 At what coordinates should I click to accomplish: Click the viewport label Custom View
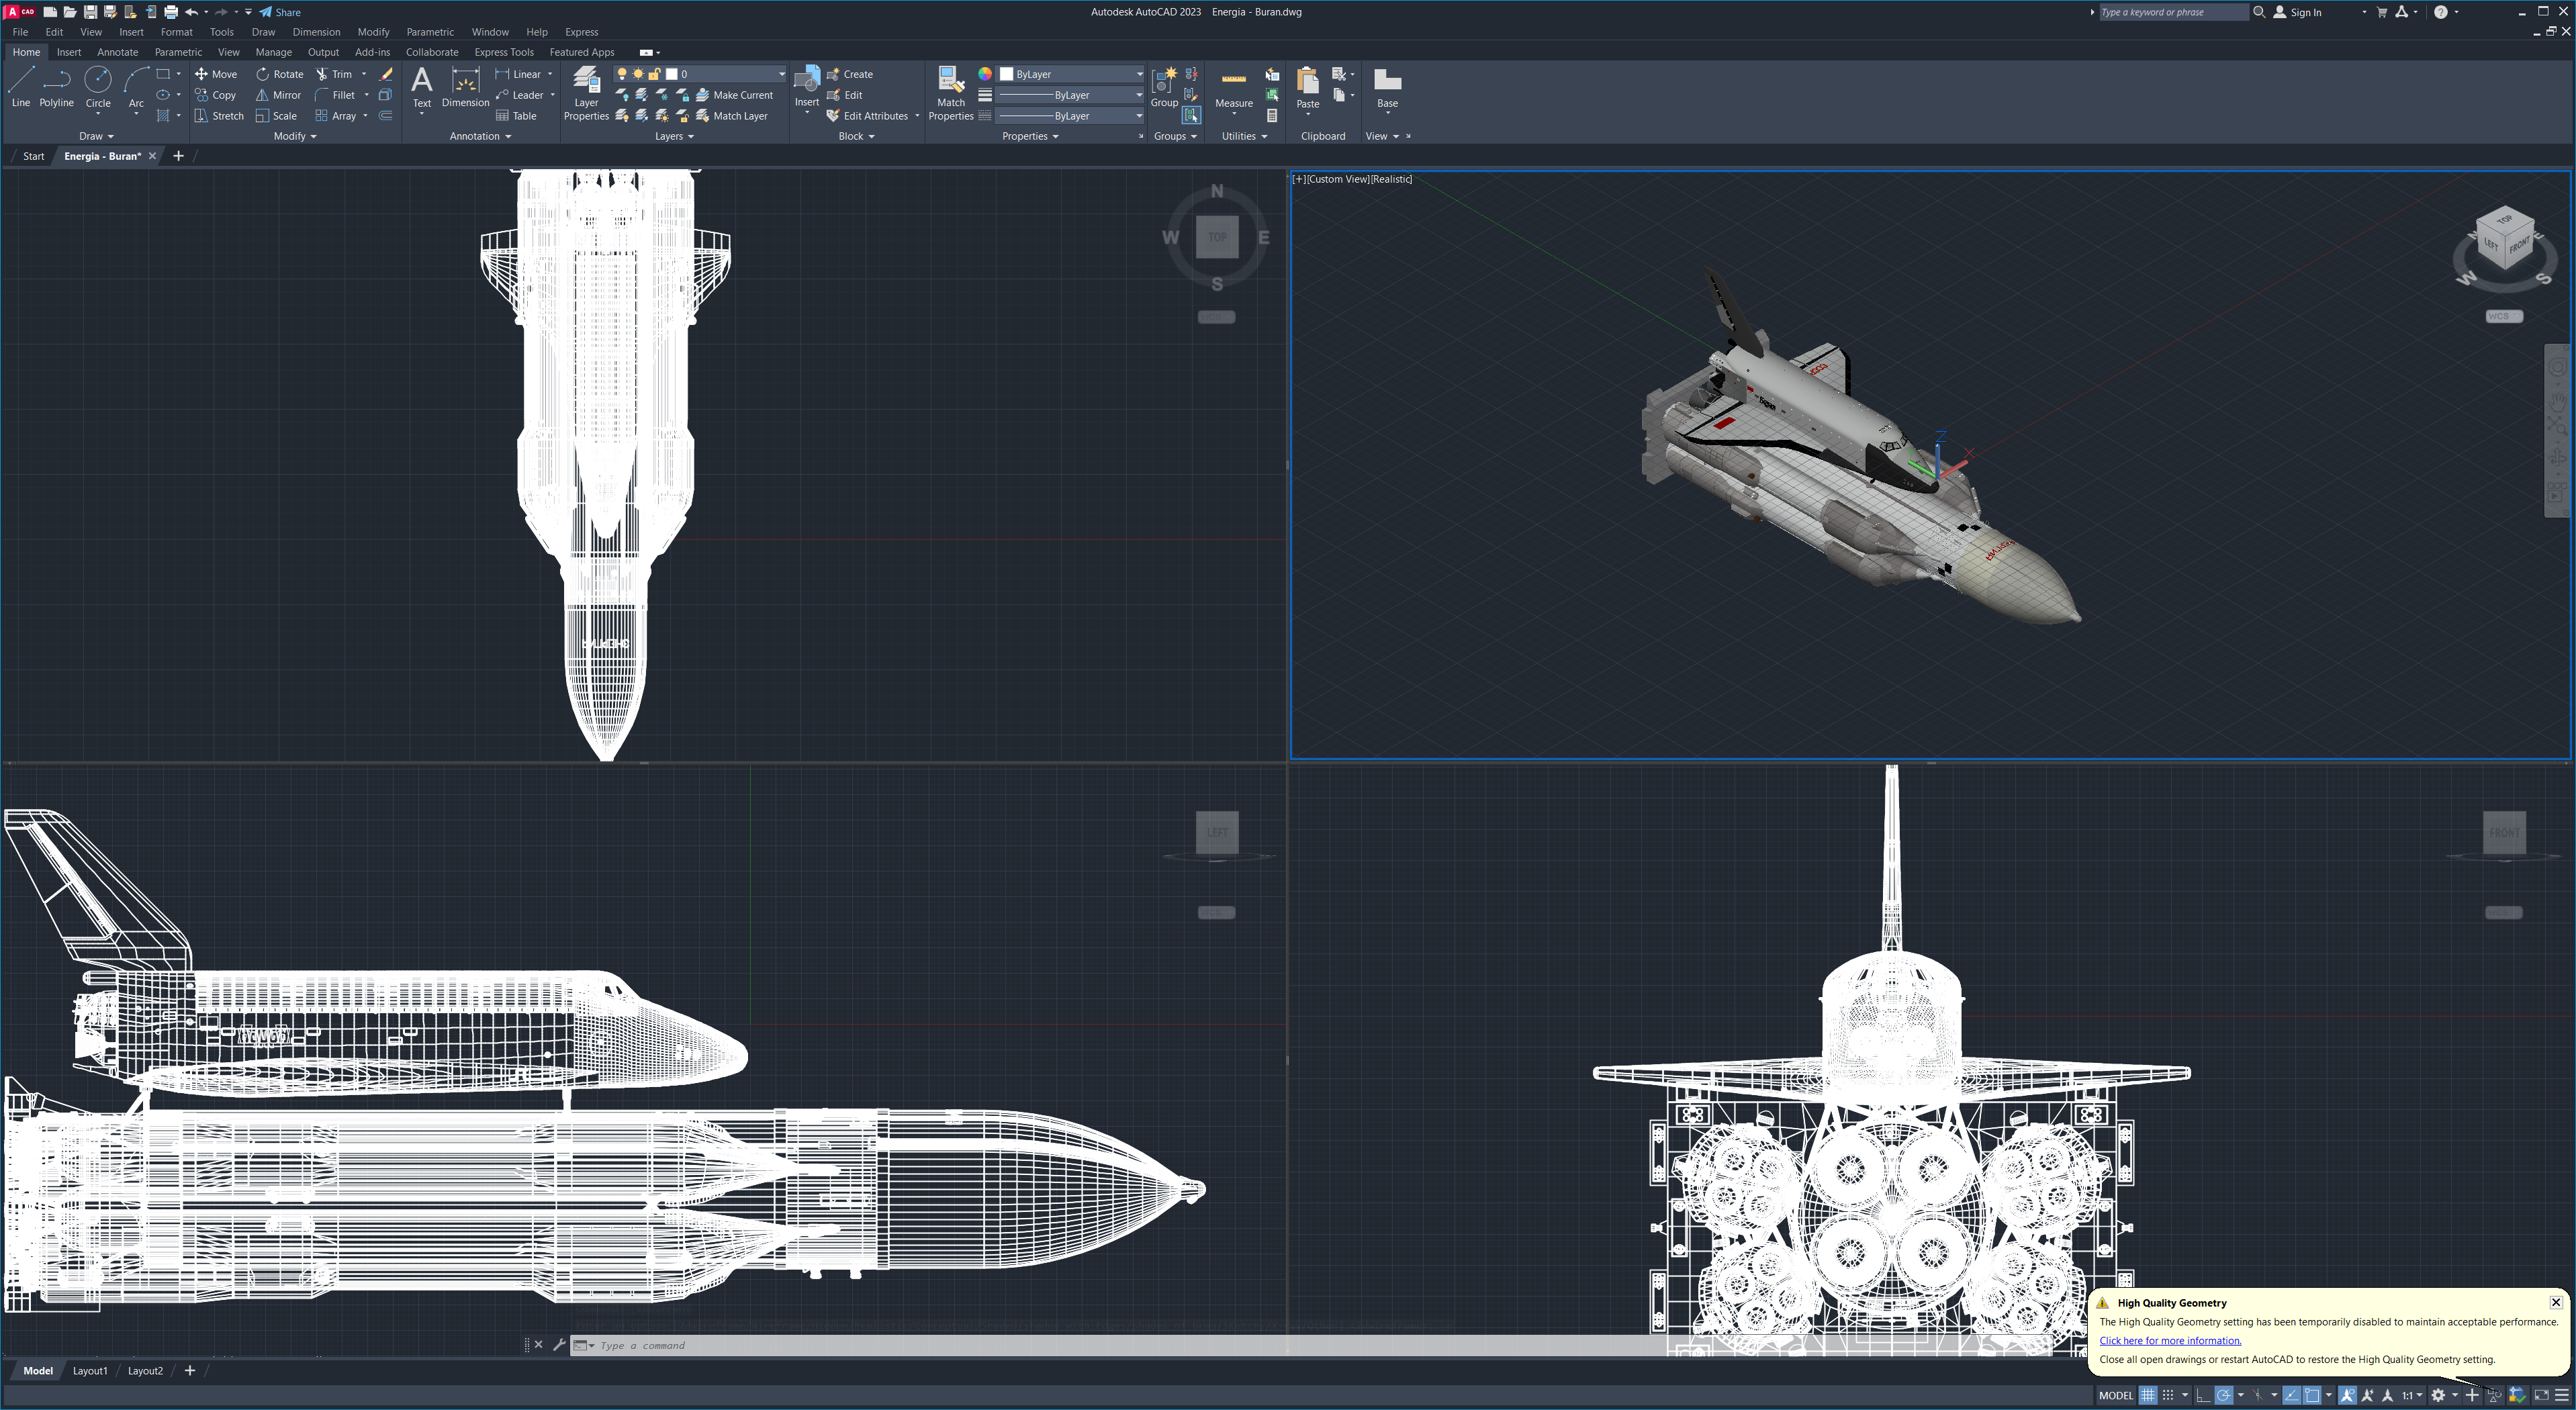1338,179
